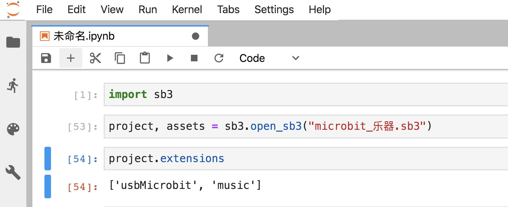The image size is (508, 207).
Task: Save the notebook with the floppy disk icon
Action: pyautogui.click(x=46, y=58)
